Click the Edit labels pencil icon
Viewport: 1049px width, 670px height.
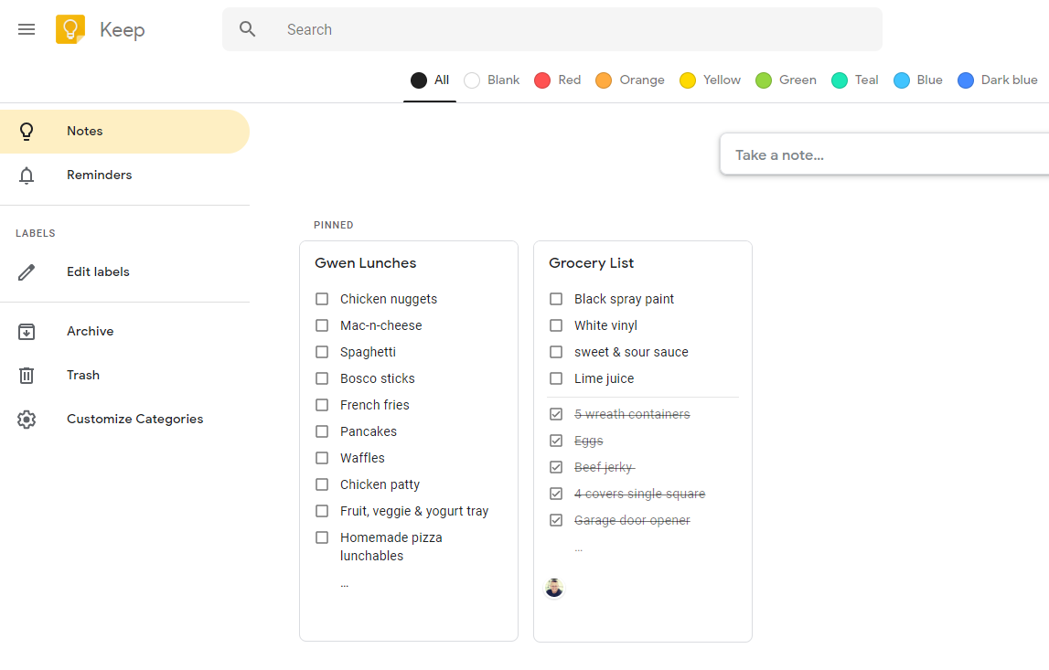[x=26, y=271]
